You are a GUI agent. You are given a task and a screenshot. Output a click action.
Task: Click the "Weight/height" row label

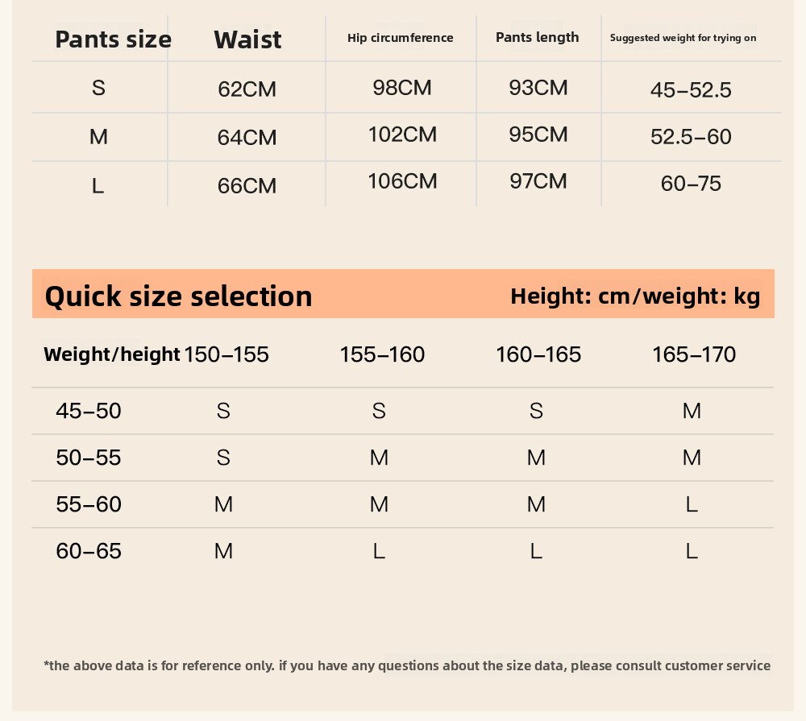[x=111, y=354]
